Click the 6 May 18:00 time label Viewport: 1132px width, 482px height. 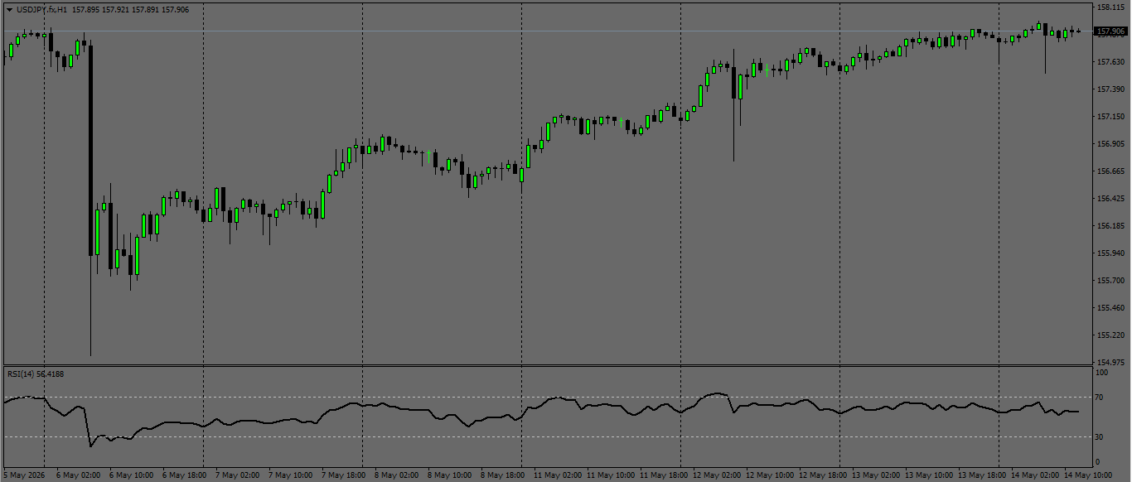(x=184, y=475)
